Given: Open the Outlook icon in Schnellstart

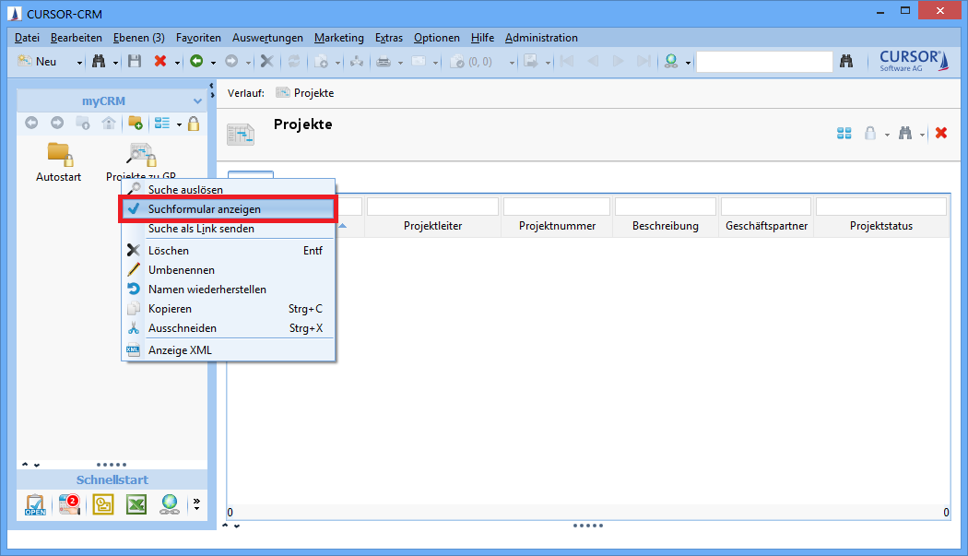Looking at the screenshot, I should click(103, 504).
